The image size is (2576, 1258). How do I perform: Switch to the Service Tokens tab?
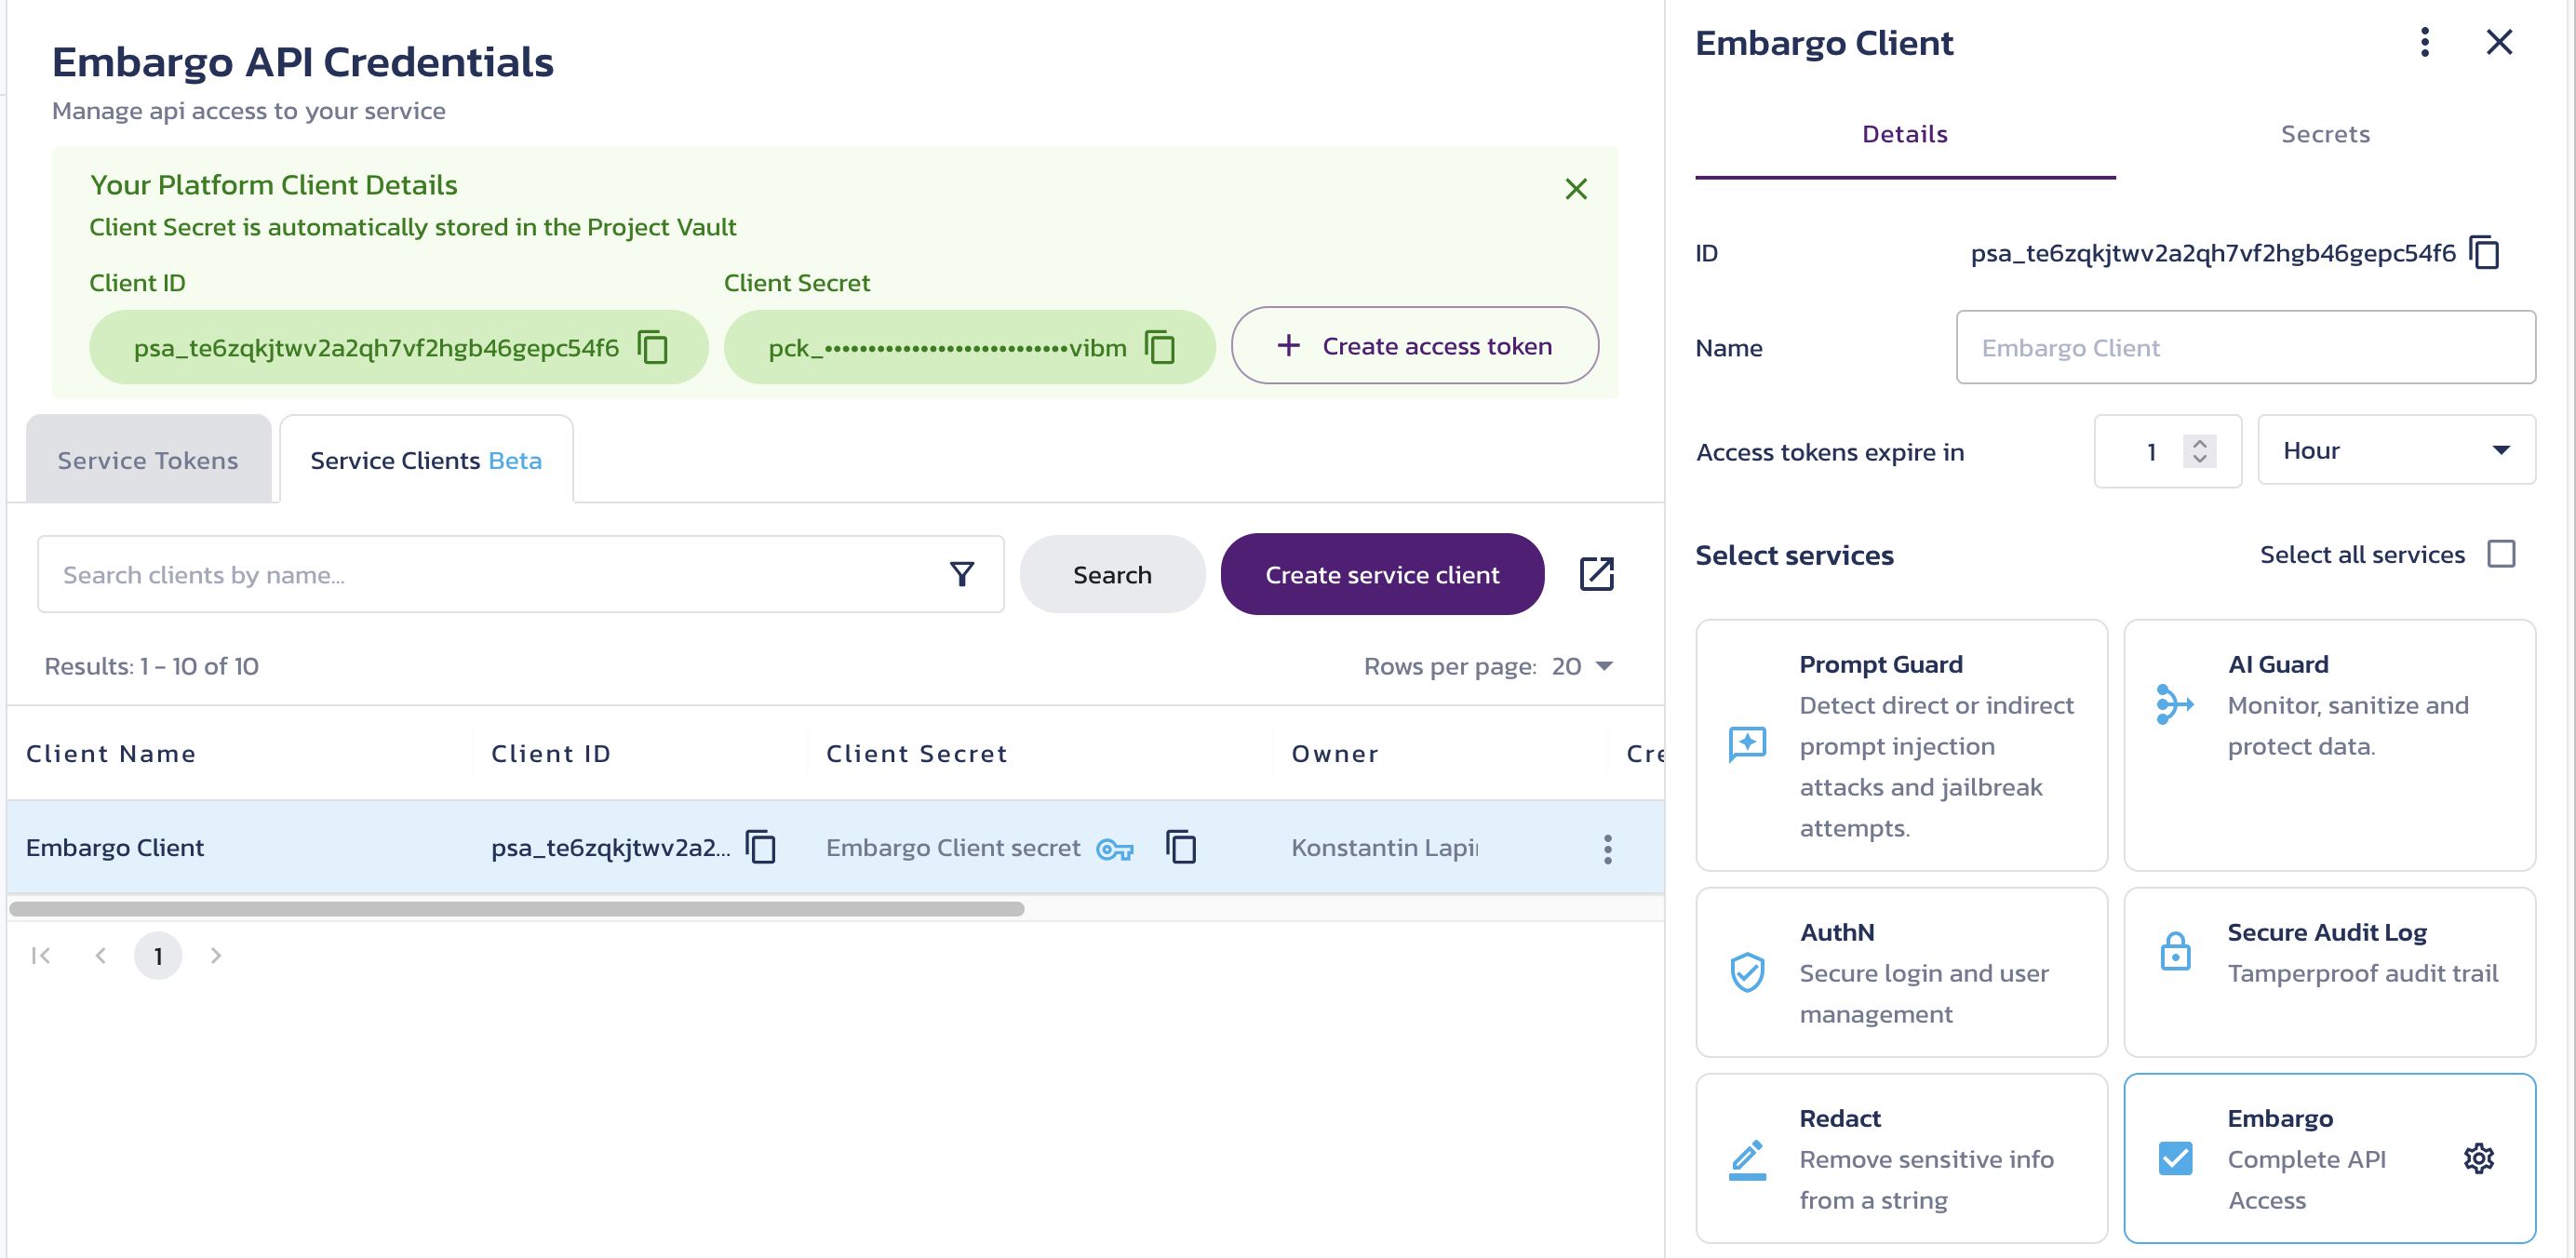click(148, 459)
